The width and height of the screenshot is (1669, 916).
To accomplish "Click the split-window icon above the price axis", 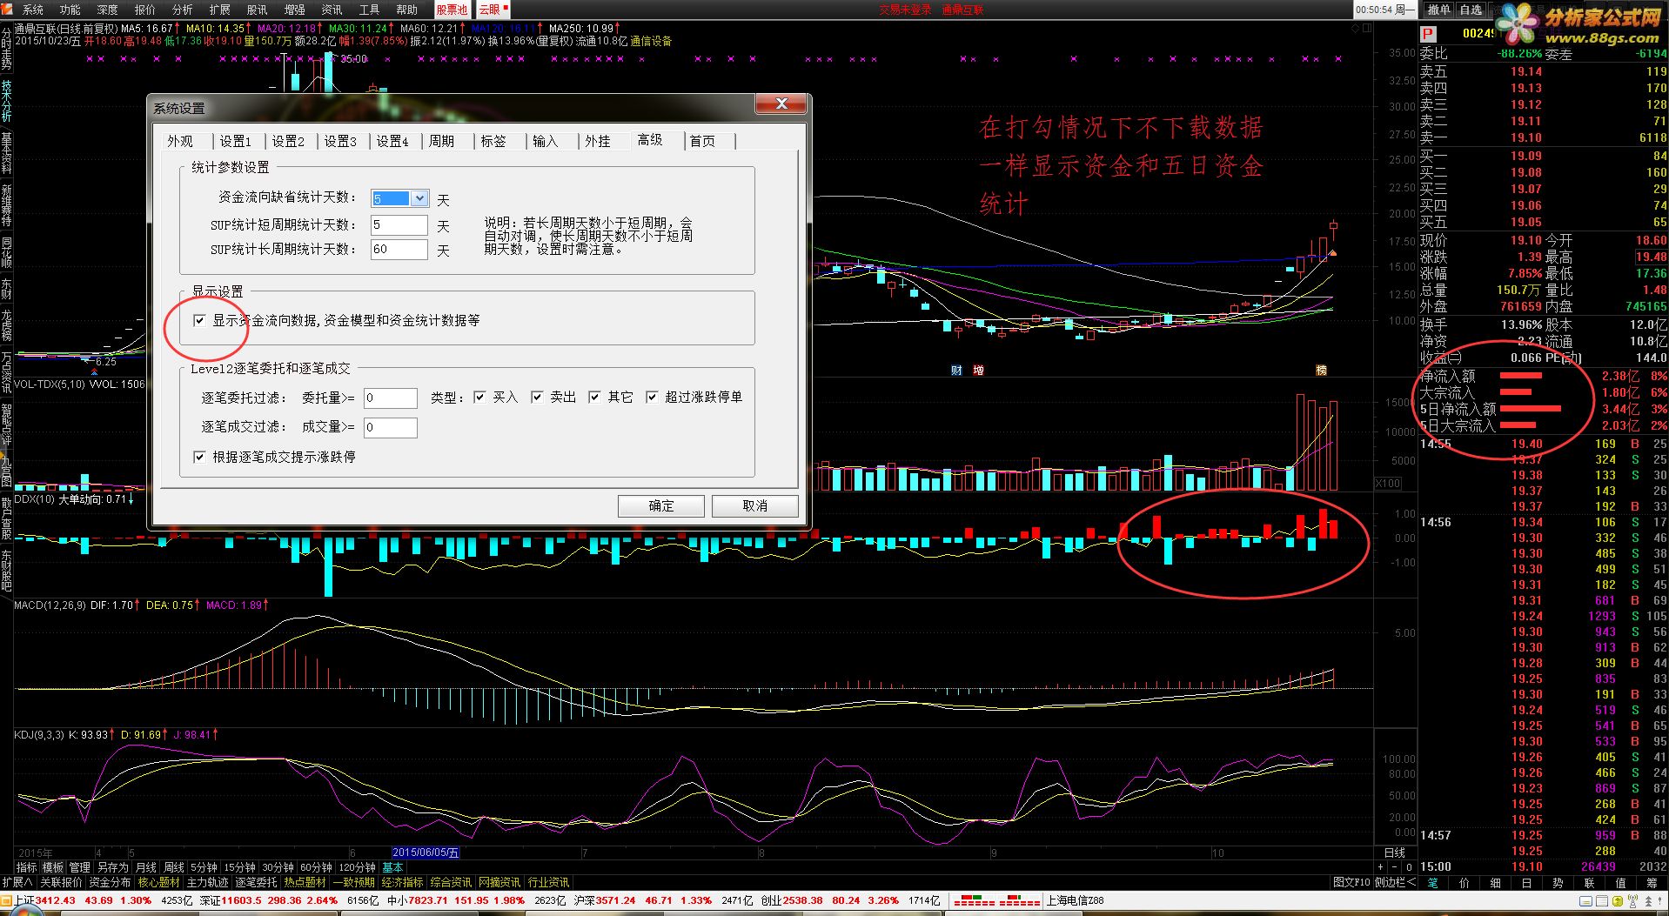I will click(1367, 28).
